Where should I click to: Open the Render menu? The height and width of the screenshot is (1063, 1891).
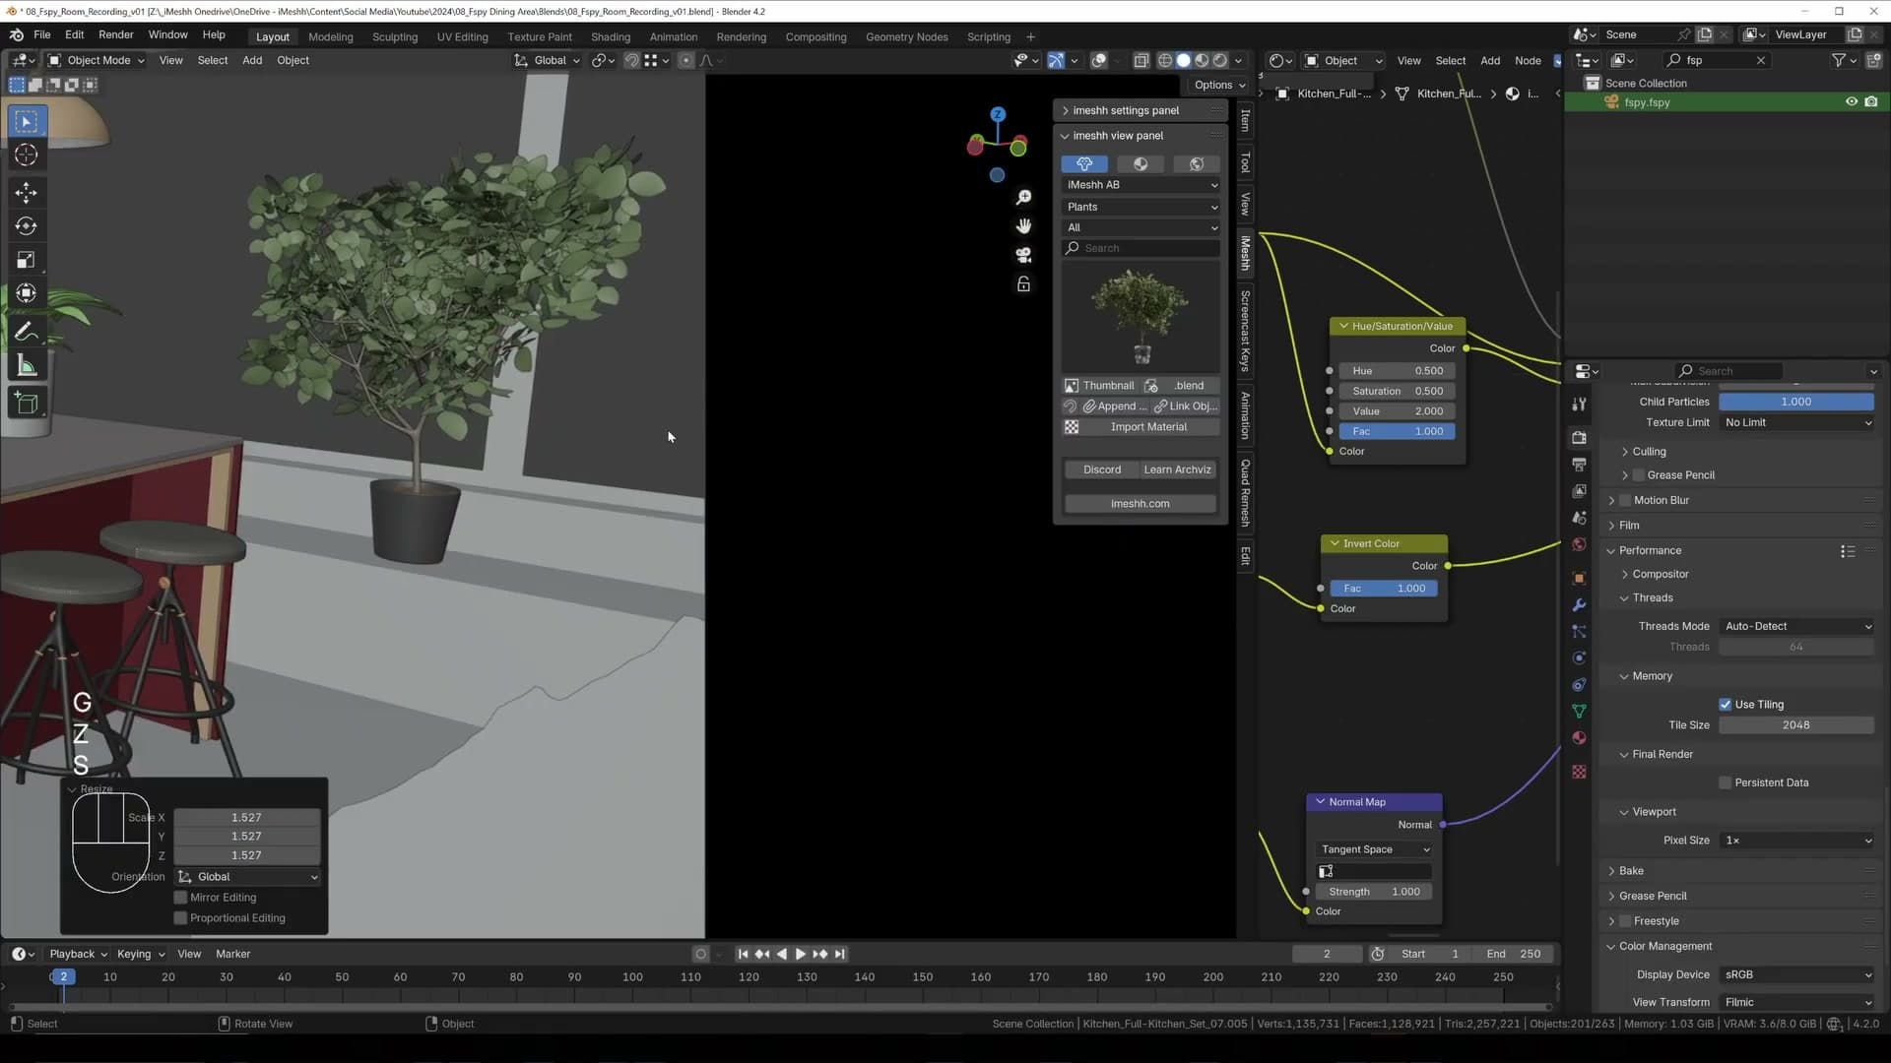(116, 34)
